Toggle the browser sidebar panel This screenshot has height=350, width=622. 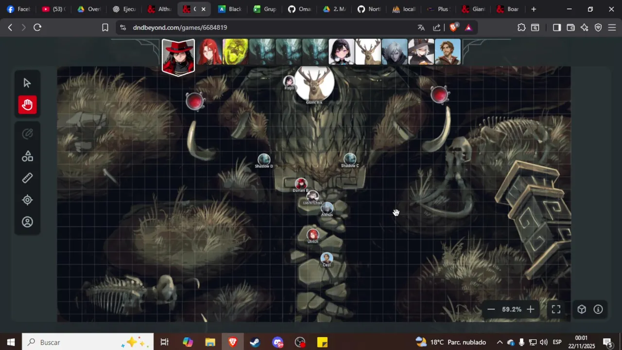(x=557, y=28)
